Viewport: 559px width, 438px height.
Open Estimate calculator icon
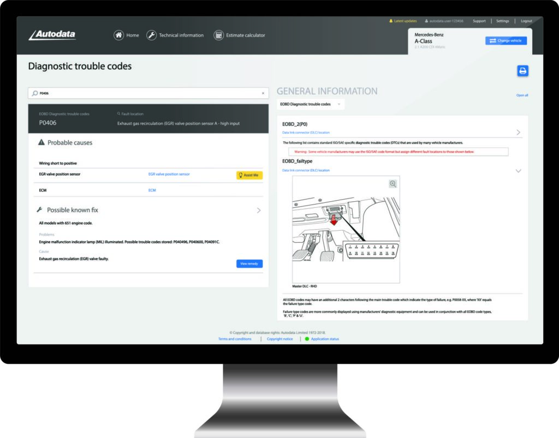click(218, 35)
